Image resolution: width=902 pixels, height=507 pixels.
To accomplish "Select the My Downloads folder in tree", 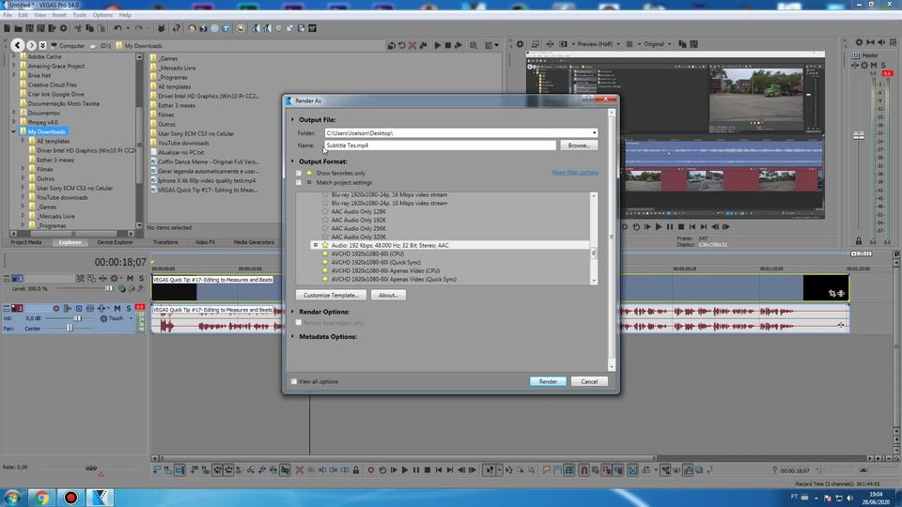I will 47,131.
